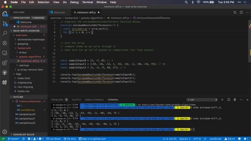The height and width of the screenshot is (141, 251).
Task: Click the Ln 4, Col 23 cursor position
Action: point(169,139)
